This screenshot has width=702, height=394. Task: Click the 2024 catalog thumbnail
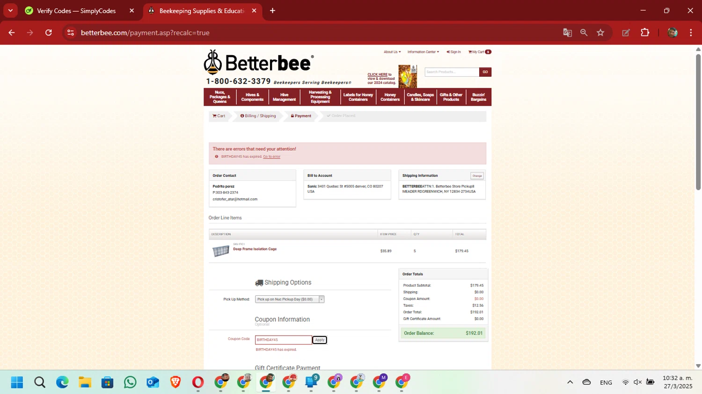coord(408,76)
